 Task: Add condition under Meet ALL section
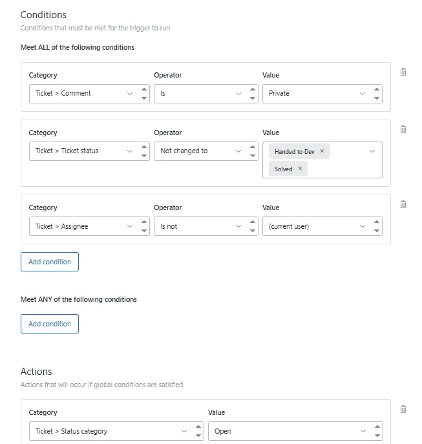tap(50, 262)
